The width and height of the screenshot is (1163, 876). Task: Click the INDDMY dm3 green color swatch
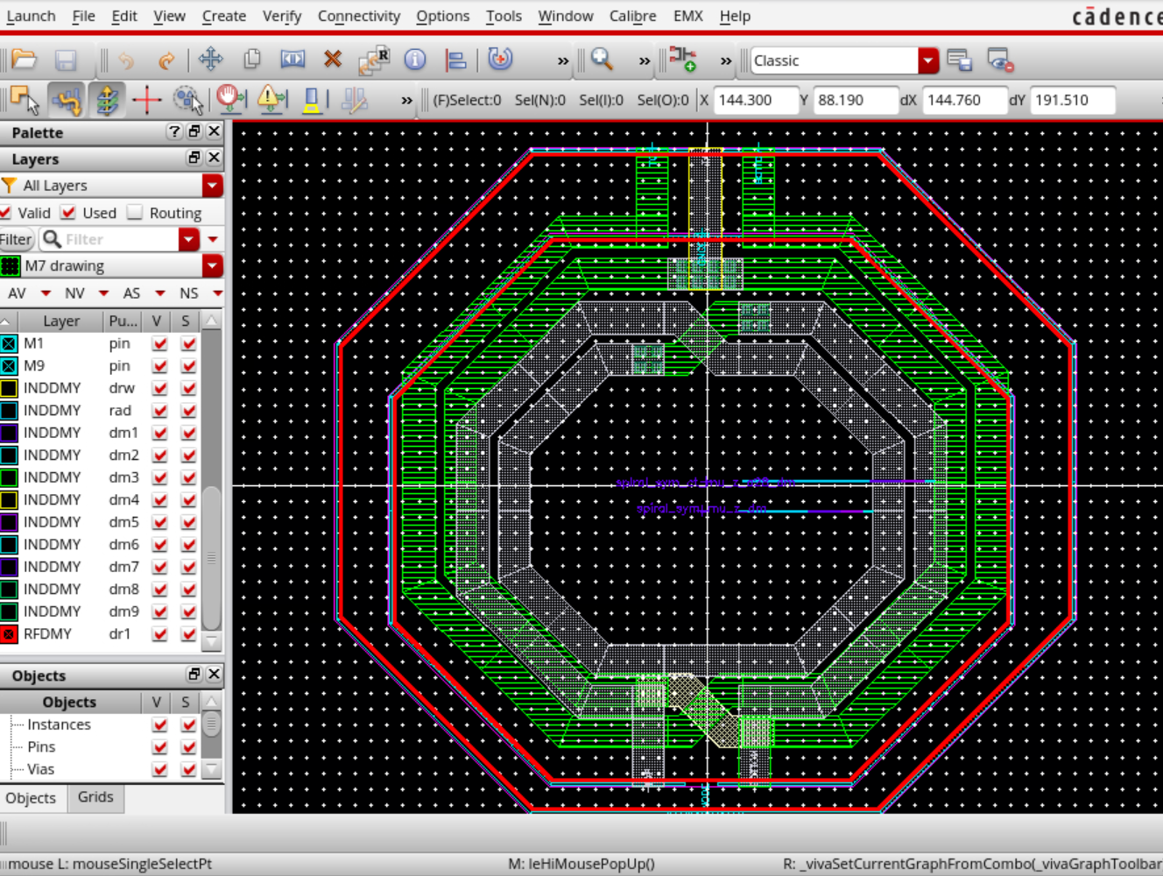point(9,477)
